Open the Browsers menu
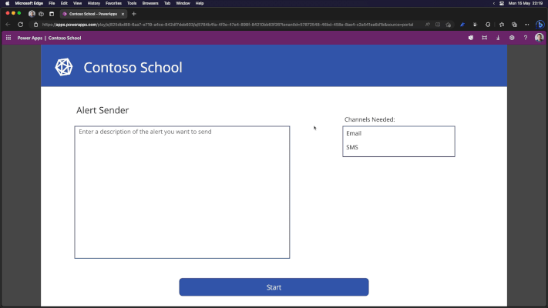 click(150, 3)
